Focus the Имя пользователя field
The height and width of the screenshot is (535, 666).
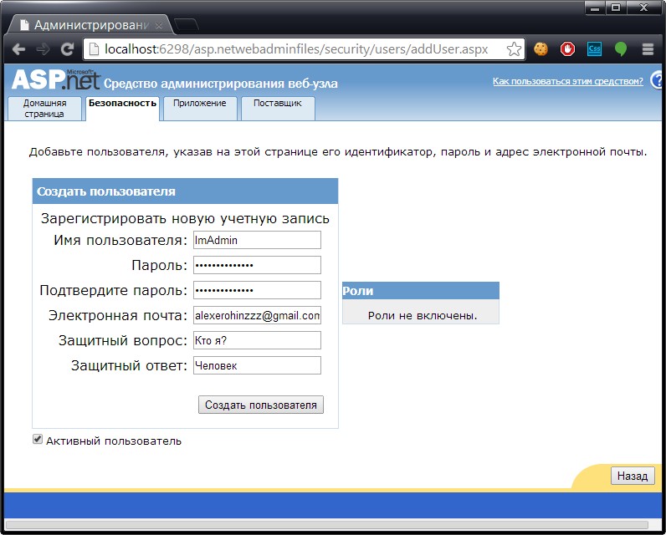pos(257,240)
